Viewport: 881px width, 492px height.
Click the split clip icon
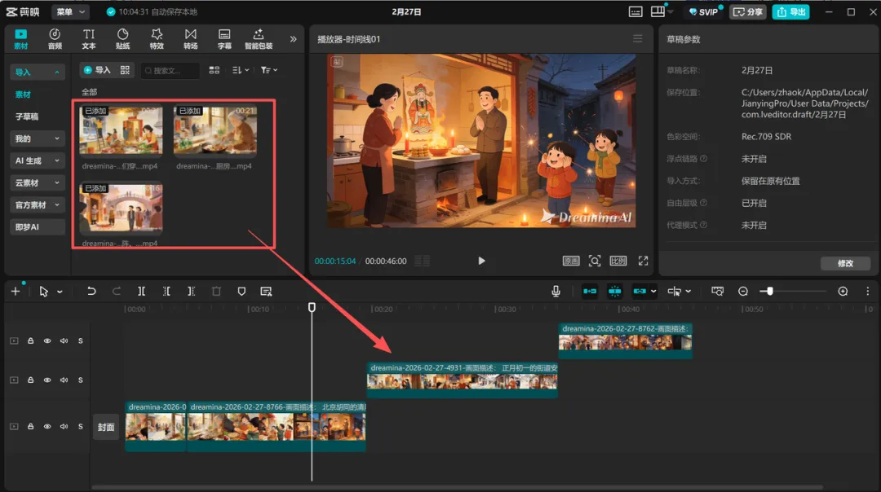point(142,291)
